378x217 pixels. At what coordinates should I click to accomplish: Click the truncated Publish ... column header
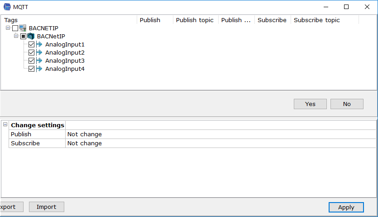click(236, 20)
